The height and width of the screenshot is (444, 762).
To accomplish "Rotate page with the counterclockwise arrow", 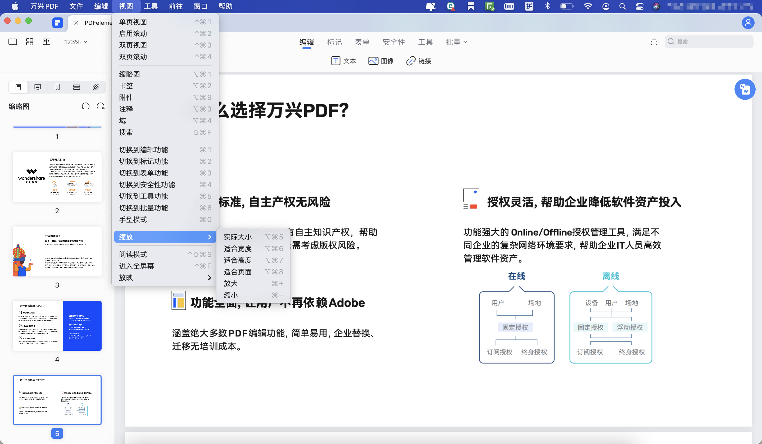I will [85, 106].
